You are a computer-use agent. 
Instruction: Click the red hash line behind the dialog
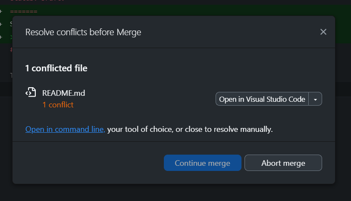click(x=11, y=50)
